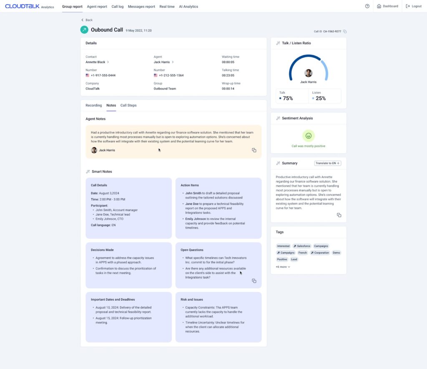Click the help question mark icon
Viewport: 427px width, 369px height.
(367, 6)
